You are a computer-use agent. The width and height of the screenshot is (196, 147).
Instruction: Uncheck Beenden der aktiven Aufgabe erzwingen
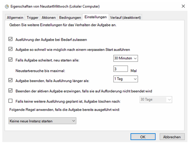[x=11, y=90]
